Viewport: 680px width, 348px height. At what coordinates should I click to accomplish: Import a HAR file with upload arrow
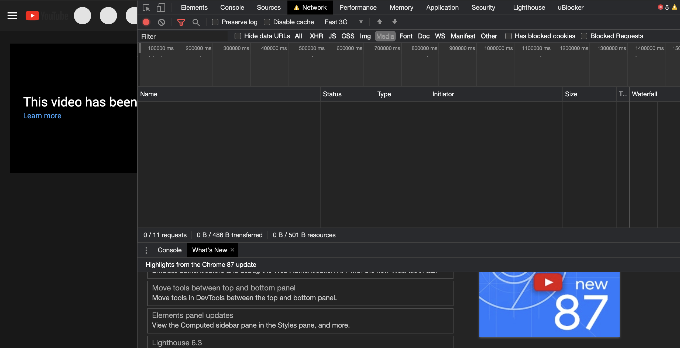(380, 22)
